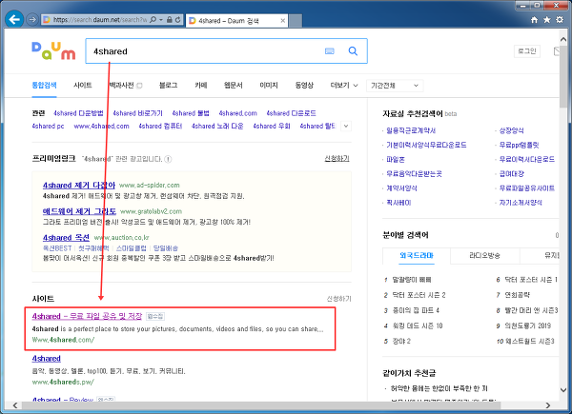The image size is (572, 414).
Task: Click the 로그인 button
Action: click(x=527, y=51)
